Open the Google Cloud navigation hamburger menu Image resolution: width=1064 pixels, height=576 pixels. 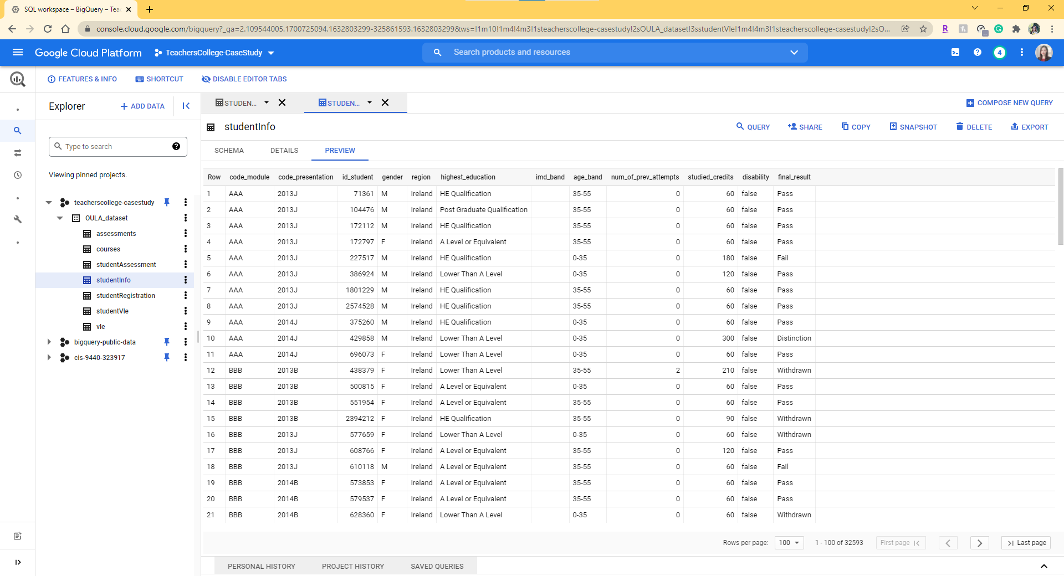(18, 53)
